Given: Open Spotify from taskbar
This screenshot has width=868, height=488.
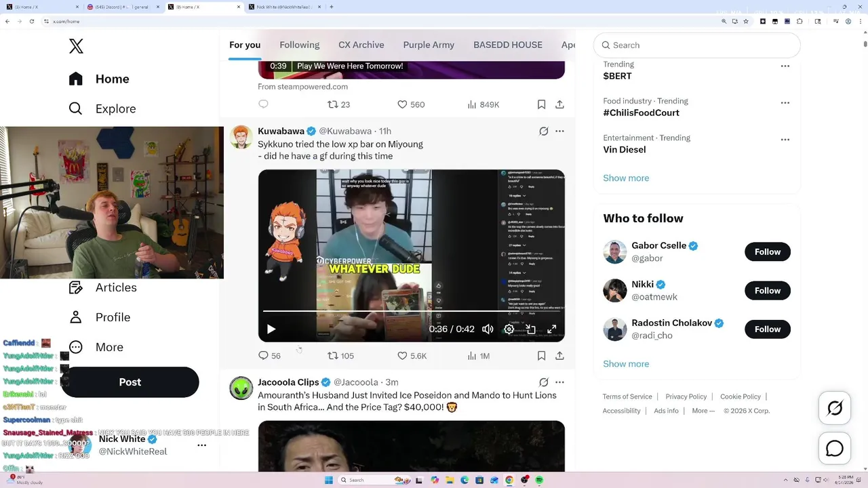Looking at the screenshot, I should [539, 480].
